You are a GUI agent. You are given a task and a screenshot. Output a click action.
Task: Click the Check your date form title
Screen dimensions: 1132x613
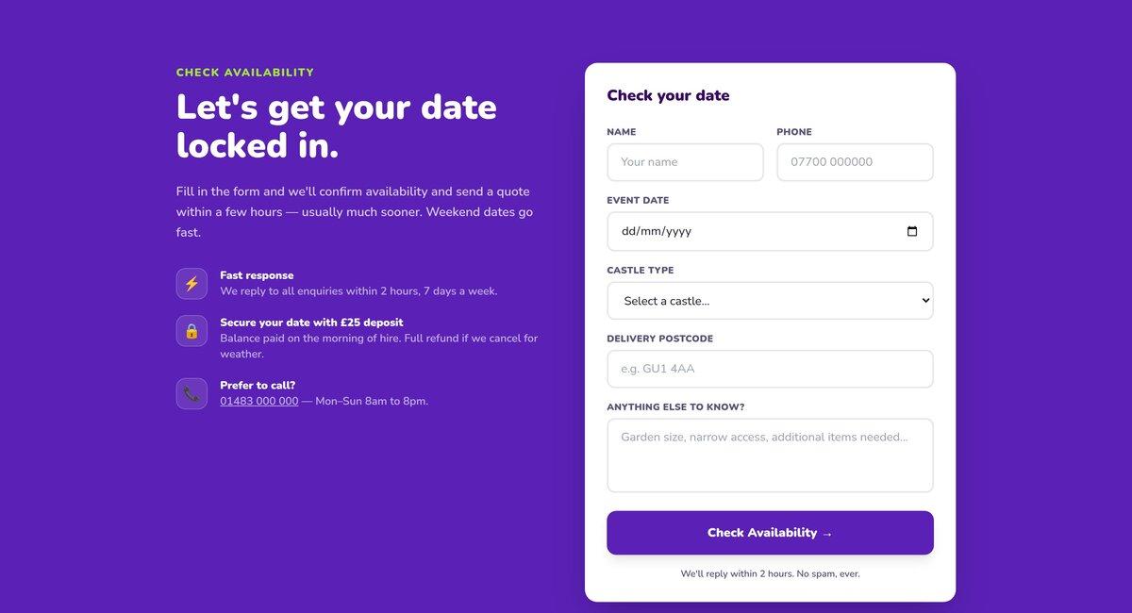[669, 95]
